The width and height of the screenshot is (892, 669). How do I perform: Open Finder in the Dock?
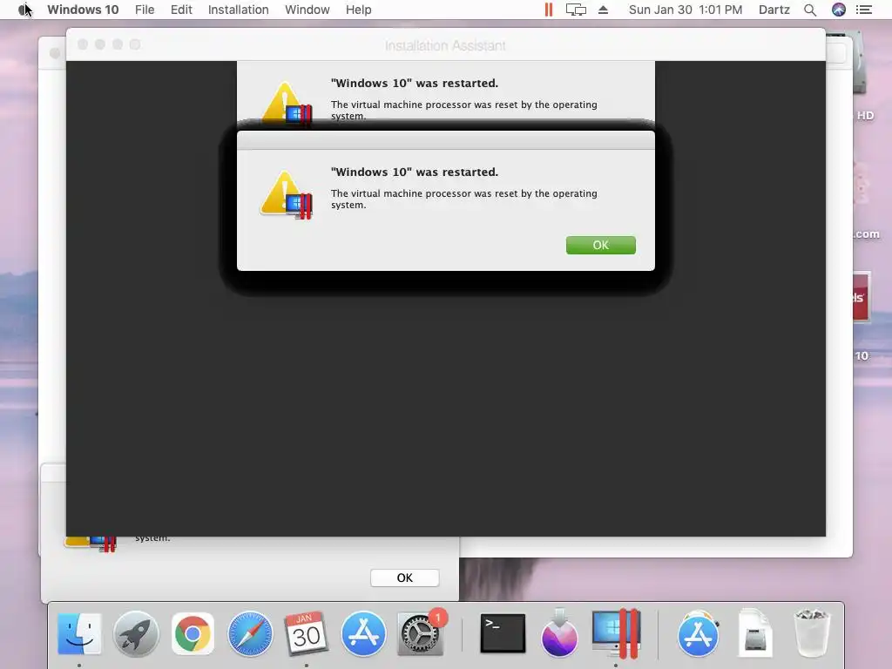click(79, 633)
